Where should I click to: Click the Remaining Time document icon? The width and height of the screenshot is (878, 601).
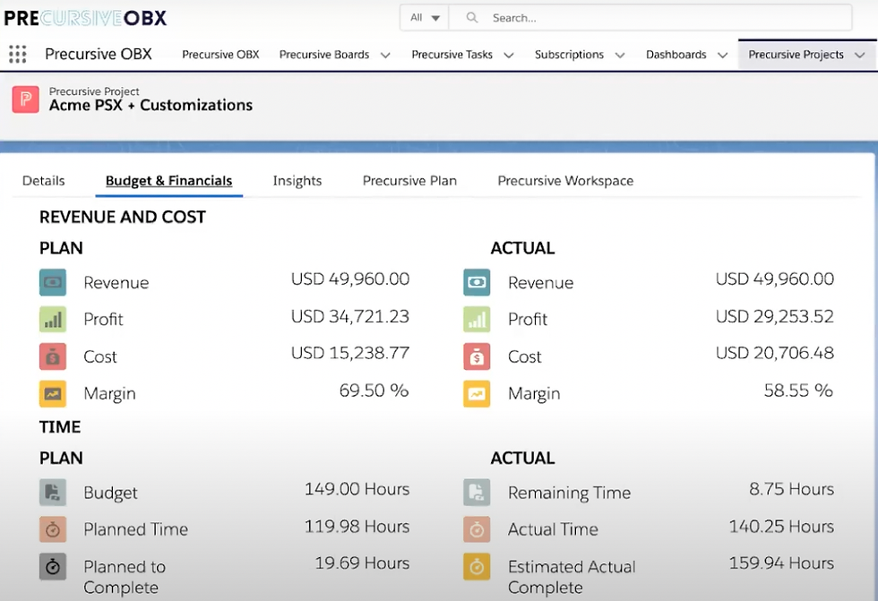coord(477,492)
